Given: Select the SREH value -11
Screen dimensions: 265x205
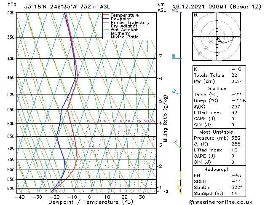Looking at the screenshot, I should (x=236, y=181).
